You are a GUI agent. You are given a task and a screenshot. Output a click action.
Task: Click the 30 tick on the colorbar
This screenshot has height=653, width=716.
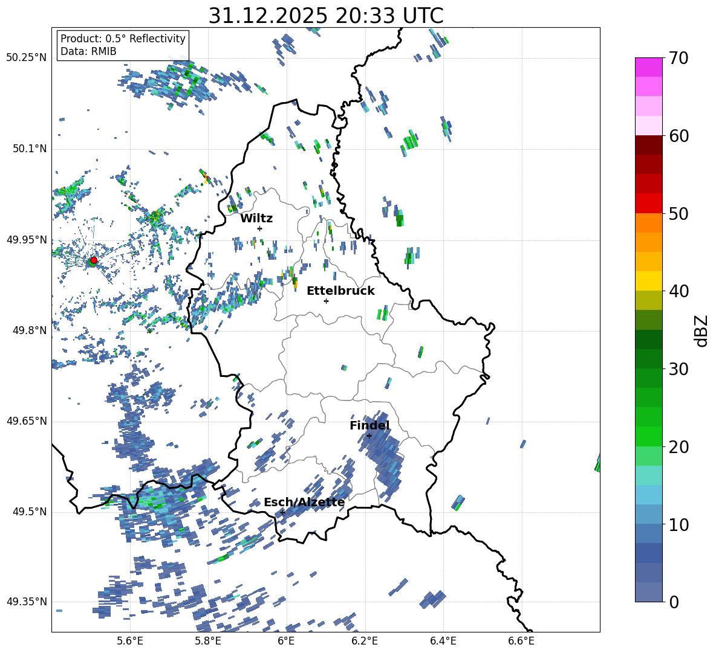[x=679, y=369]
